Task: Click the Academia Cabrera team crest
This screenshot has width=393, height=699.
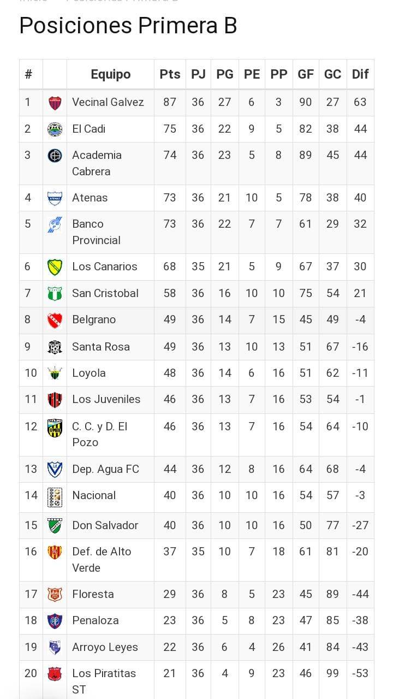Action: (55, 156)
